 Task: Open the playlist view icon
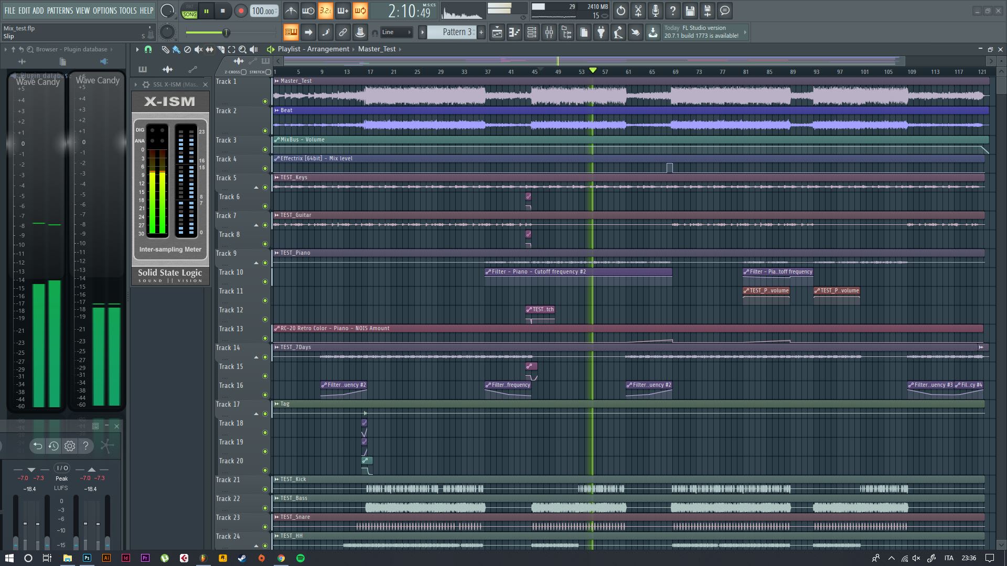pyautogui.click(x=497, y=32)
